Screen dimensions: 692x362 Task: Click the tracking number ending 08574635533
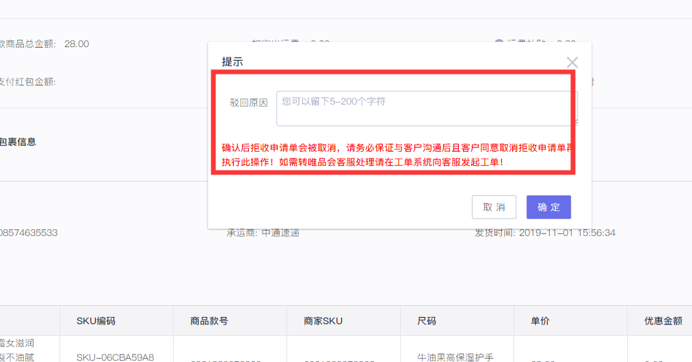[x=29, y=233]
